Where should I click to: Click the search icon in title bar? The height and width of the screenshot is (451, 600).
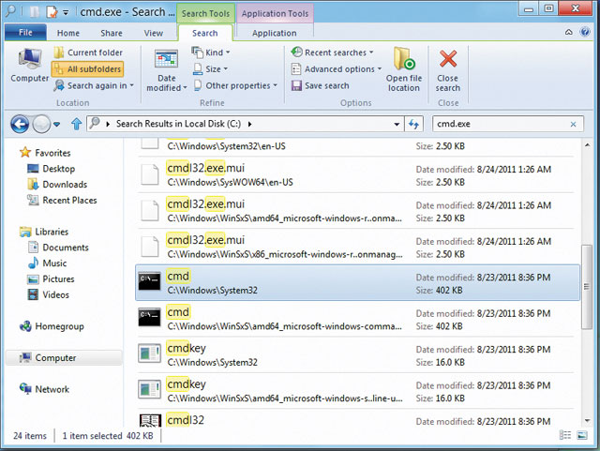[x=10, y=11]
